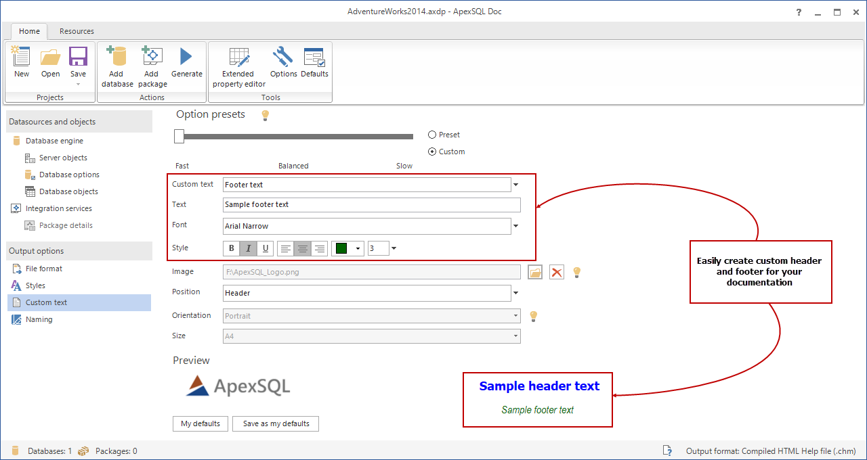
Task: Click the Add database icon
Action: 117,57
